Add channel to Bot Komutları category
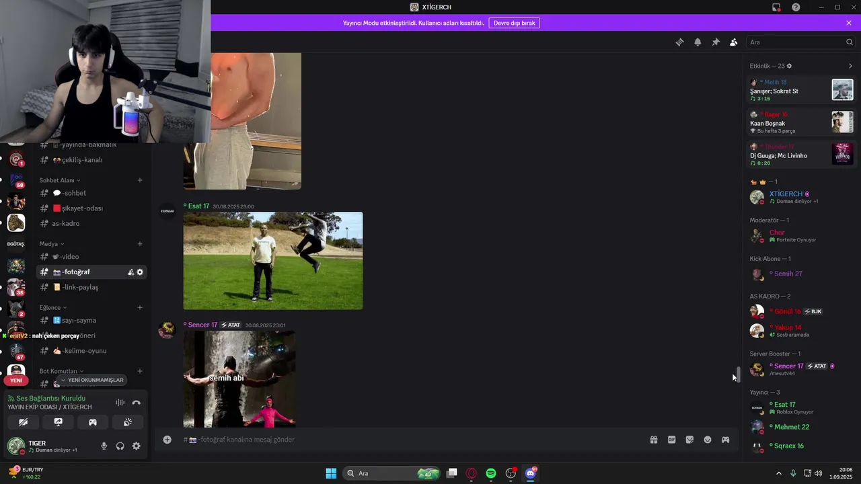The width and height of the screenshot is (861, 484). pos(140,371)
